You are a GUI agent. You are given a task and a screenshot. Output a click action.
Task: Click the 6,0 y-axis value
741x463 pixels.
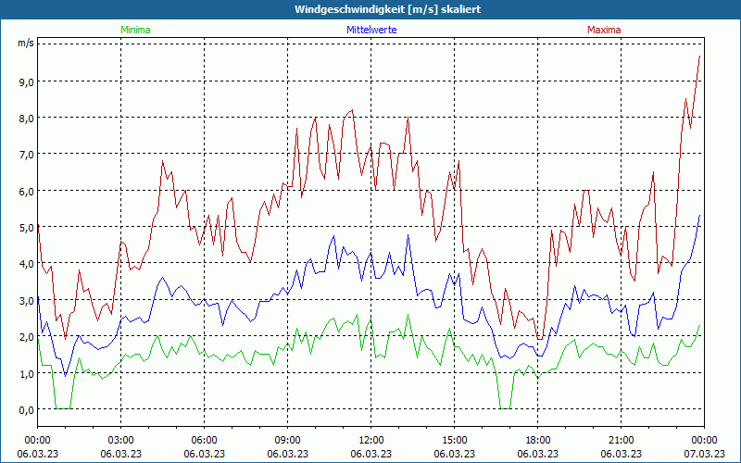[27, 192]
